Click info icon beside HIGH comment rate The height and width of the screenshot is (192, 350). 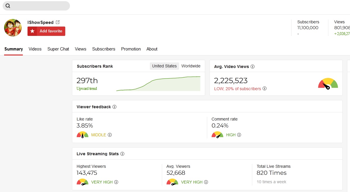point(239,135)
